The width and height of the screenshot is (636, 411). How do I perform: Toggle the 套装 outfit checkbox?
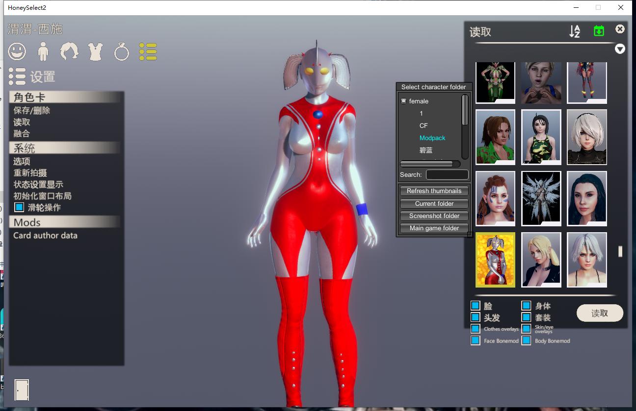click(526, 317)
